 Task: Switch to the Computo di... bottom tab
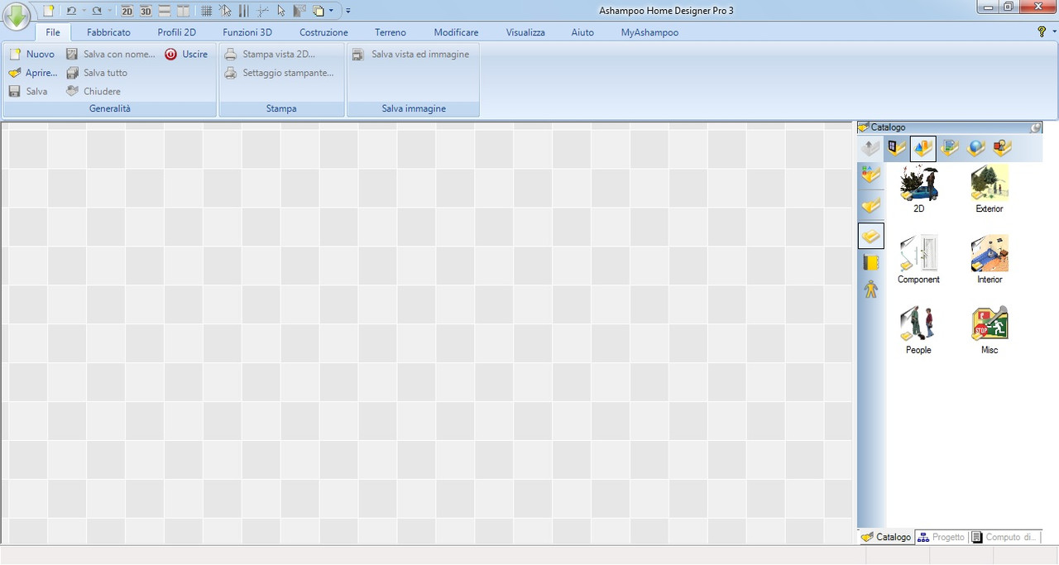1005,537
